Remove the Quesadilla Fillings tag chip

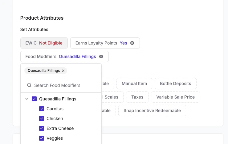click(x=63, y=71)
